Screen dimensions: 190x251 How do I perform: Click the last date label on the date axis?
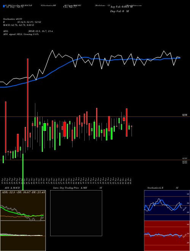tap(131, 181)
